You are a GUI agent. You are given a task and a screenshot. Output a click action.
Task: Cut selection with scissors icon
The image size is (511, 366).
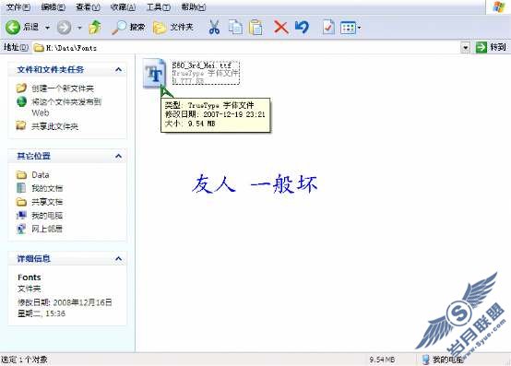coord(214,28)
